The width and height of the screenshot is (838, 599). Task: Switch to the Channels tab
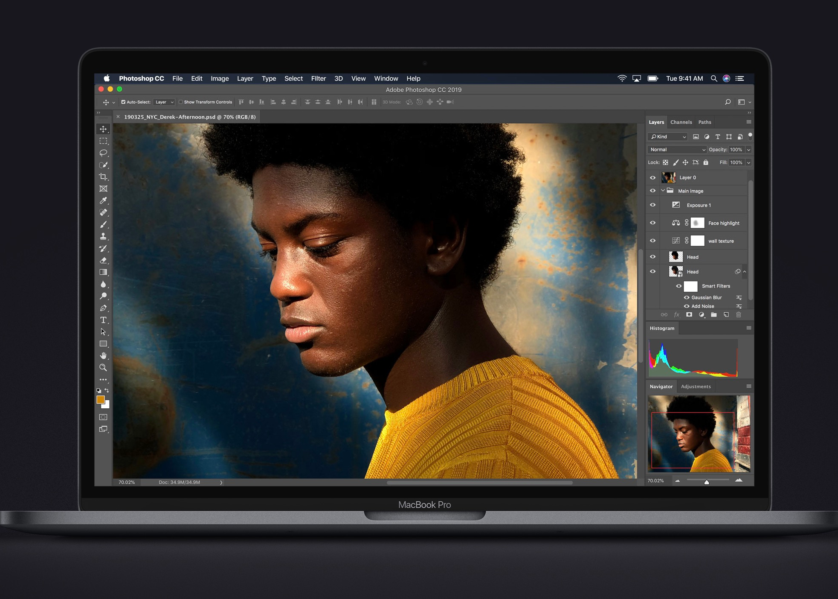click(x=681, y=122)
